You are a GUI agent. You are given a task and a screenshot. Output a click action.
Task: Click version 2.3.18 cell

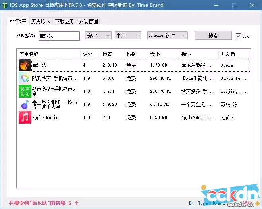tap(110, 65)
